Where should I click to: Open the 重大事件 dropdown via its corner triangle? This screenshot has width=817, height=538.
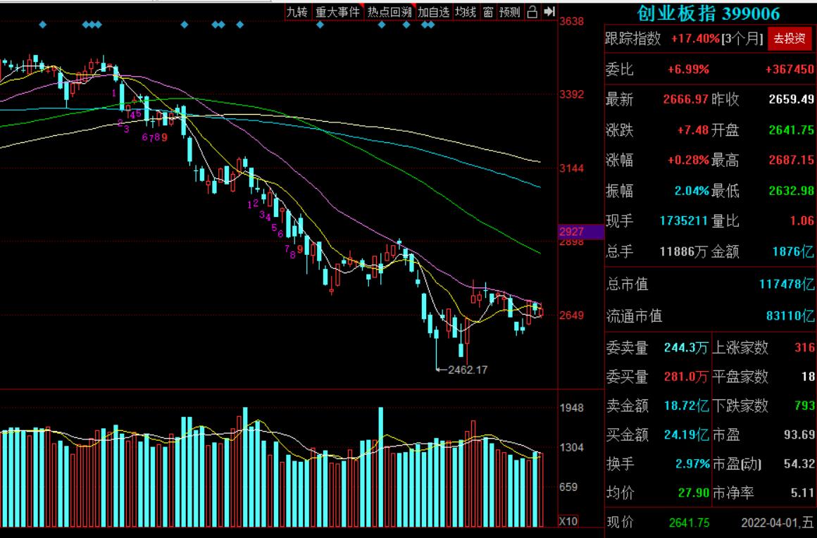361,6
